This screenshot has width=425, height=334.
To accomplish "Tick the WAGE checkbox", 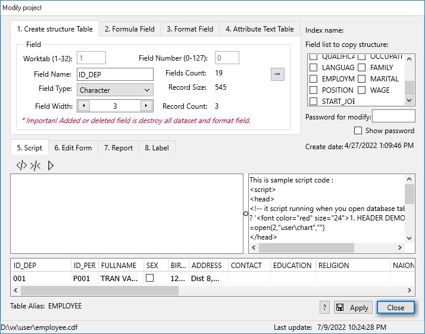I will [x=361, y=90].
